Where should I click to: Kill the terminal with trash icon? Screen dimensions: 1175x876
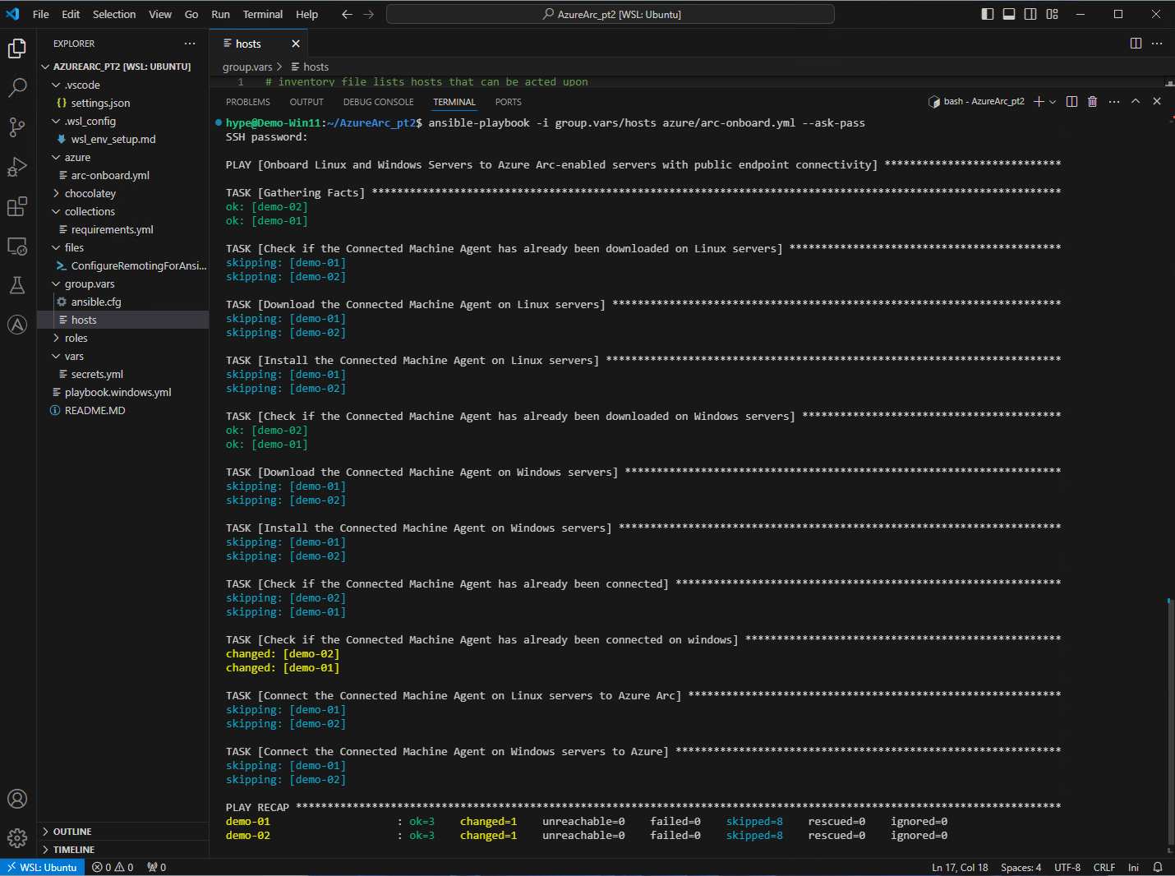pos(1093,101)
